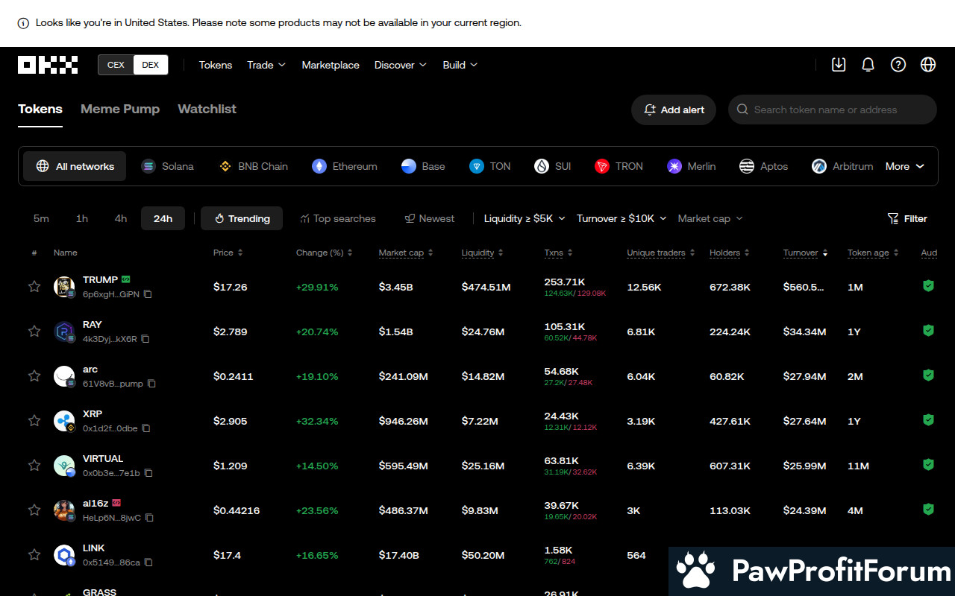Select the 5m timeframe
This screenshot has height=596, width=955.
(x=41, y=218)
